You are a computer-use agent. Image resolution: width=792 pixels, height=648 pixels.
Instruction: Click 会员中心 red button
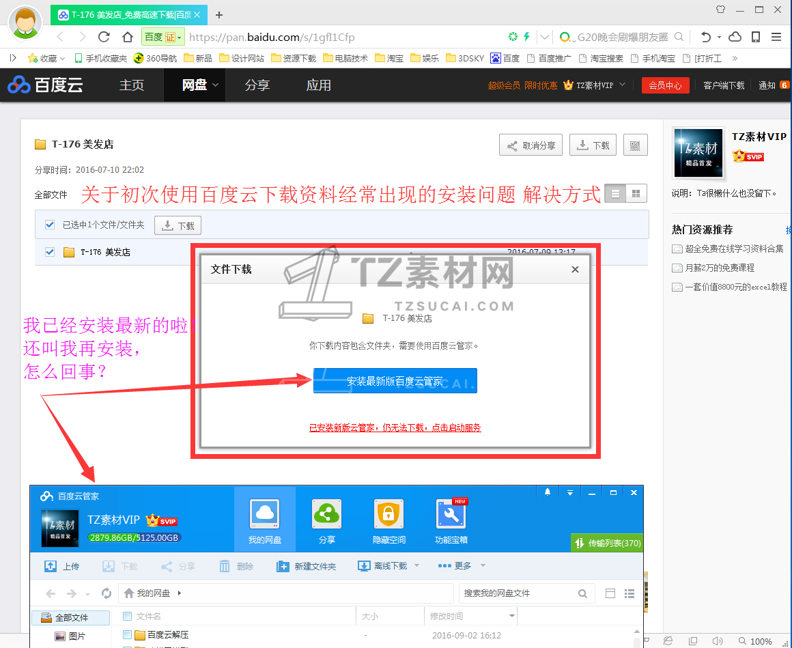[x=665, y=85]
